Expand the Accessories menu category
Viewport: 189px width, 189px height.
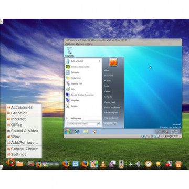[x=24, y=107]
